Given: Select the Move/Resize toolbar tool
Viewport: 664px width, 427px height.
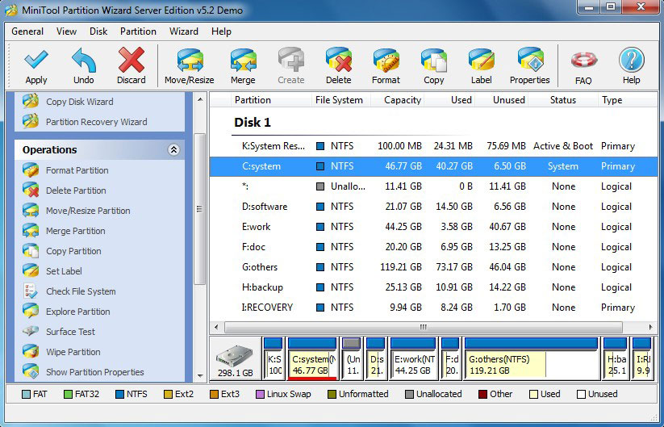Looking at the screenshot, I should (190, 66).
